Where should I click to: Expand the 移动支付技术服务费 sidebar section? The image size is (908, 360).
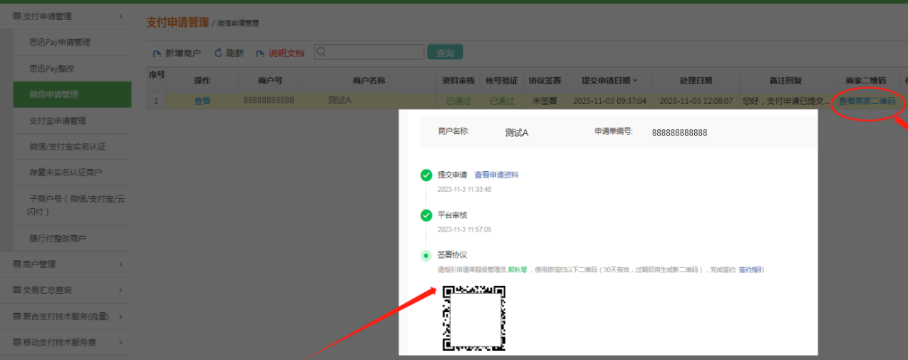click(66, 342)
